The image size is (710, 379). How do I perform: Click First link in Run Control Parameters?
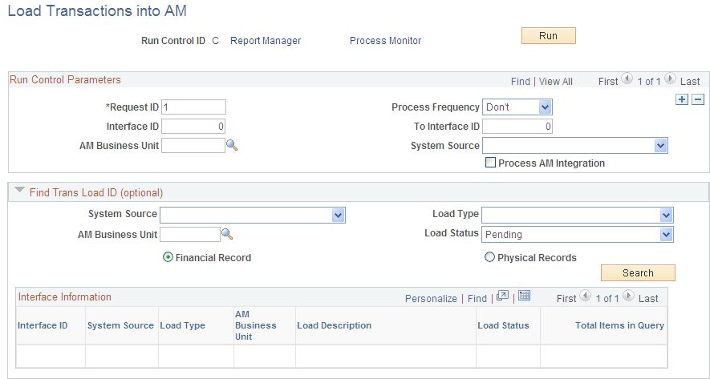[608, 82]
